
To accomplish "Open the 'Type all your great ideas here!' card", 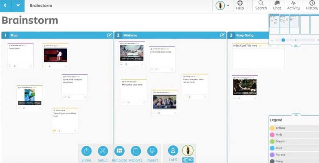I will [65, 121].
